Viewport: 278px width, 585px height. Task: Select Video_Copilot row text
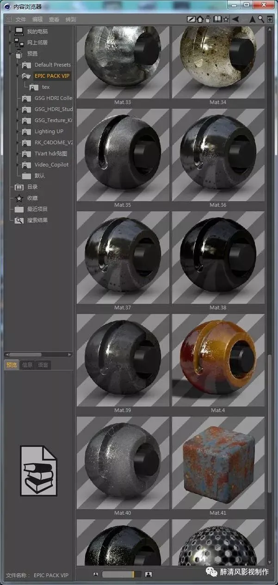51,165
